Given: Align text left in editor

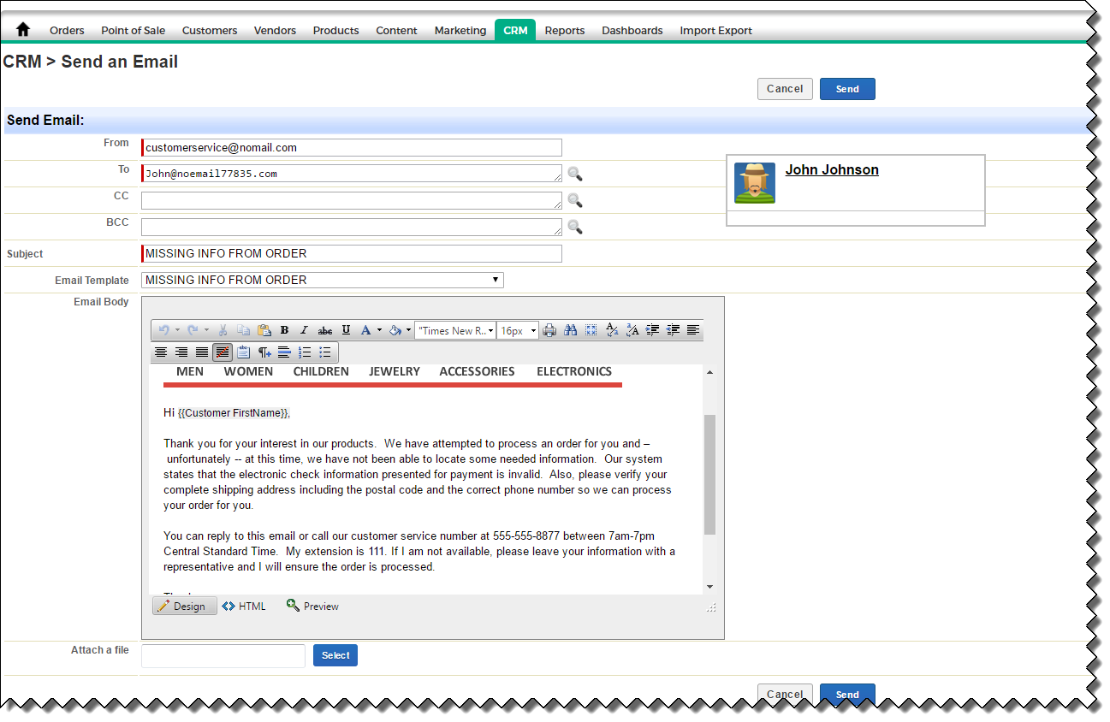Looking at the screenshot, I should click(693, 330).
